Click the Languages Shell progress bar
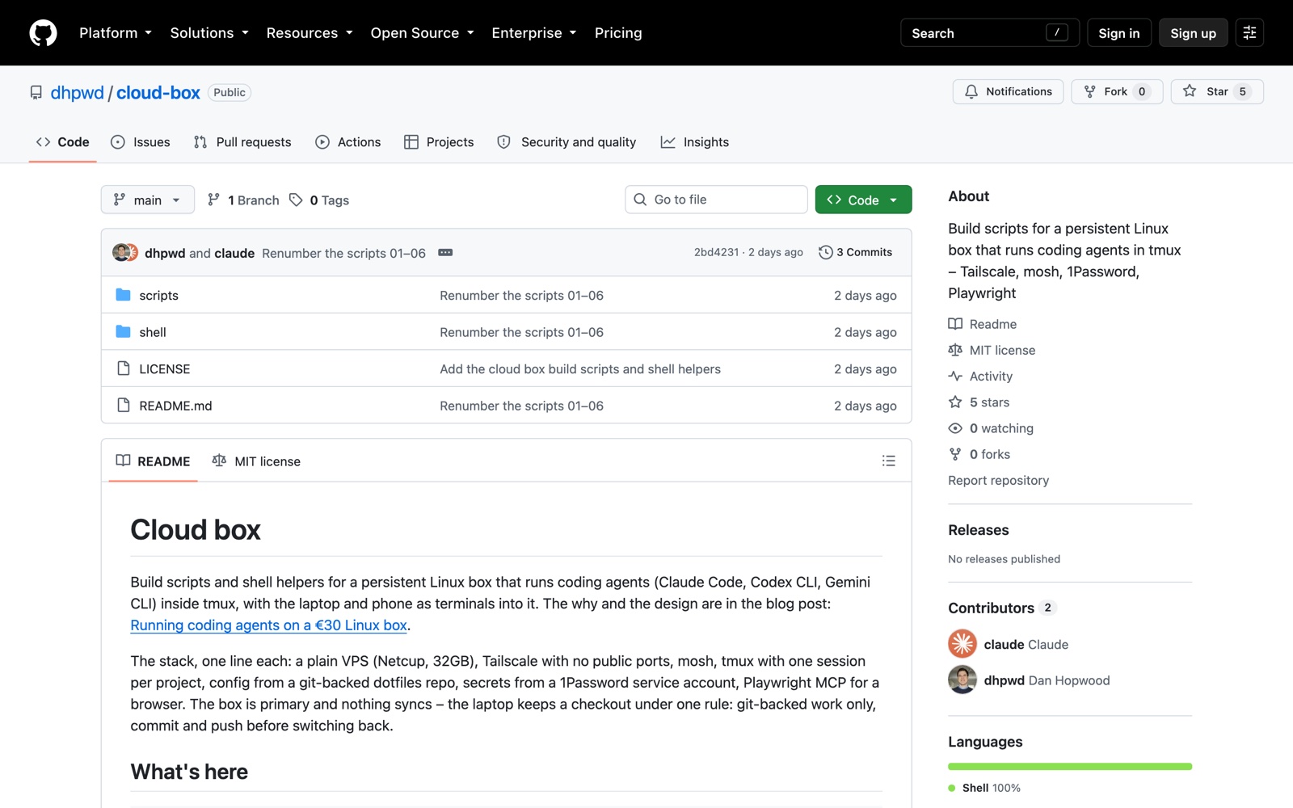The image size is (1293, 808). pyautogui.click(x=1070, y=766)
